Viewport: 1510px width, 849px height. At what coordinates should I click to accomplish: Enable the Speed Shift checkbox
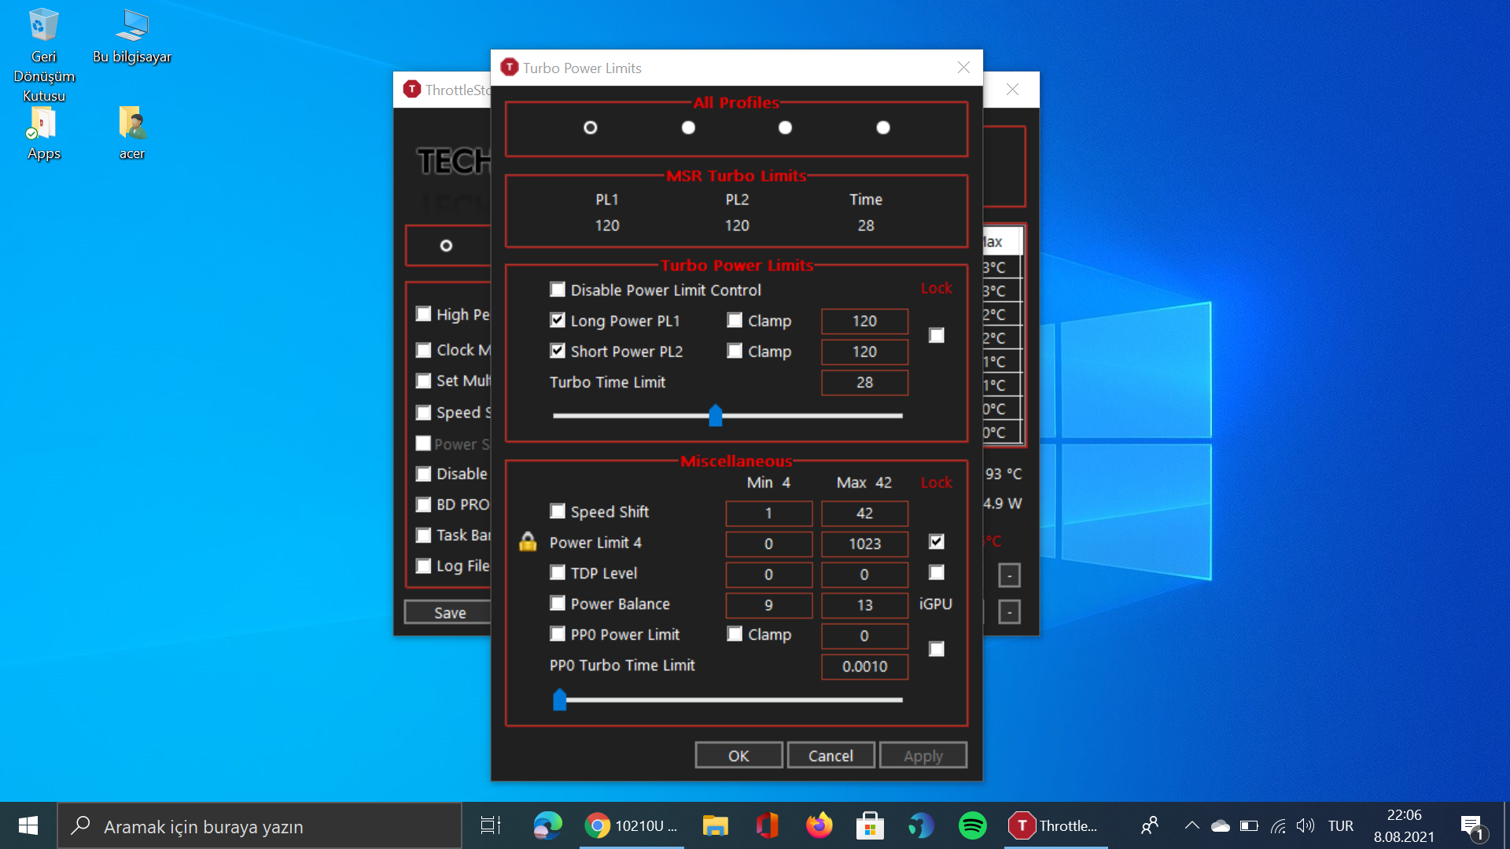[x=558, y=512]
